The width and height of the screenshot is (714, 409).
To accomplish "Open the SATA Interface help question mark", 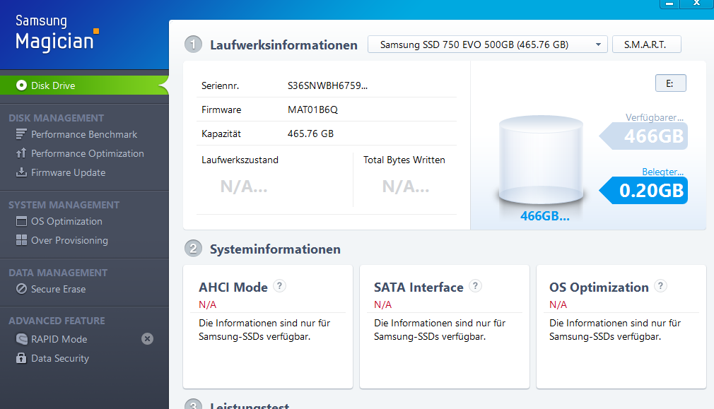I will coord(475,286).
